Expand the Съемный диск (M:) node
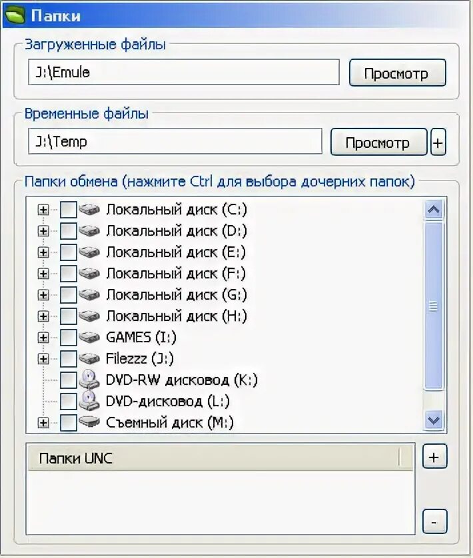 43,423
